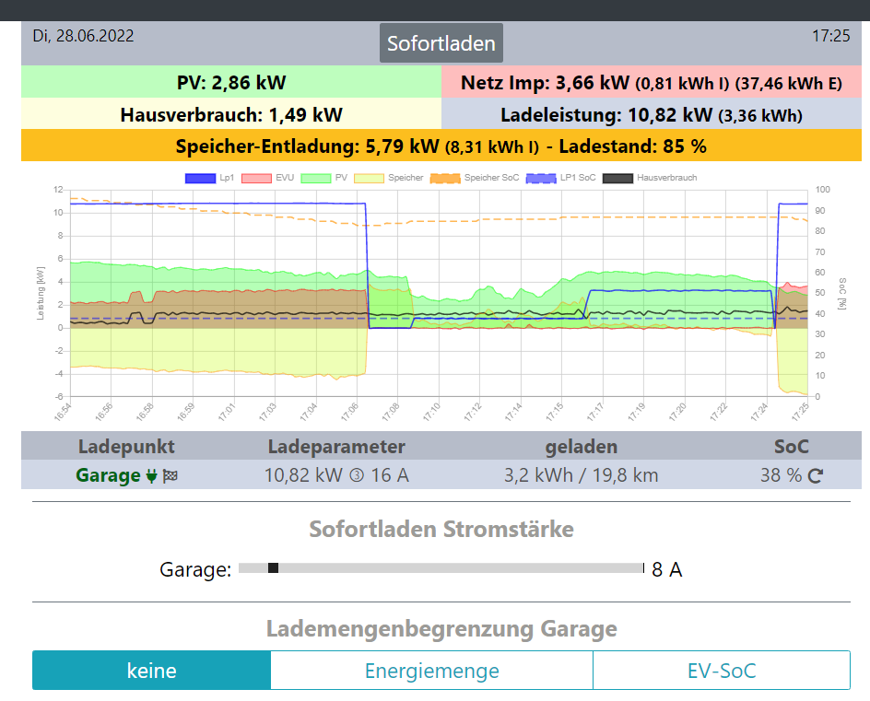870x701 pixels.
Task: Click the plug icon next to Garage
Action: [x=152, y=476]
